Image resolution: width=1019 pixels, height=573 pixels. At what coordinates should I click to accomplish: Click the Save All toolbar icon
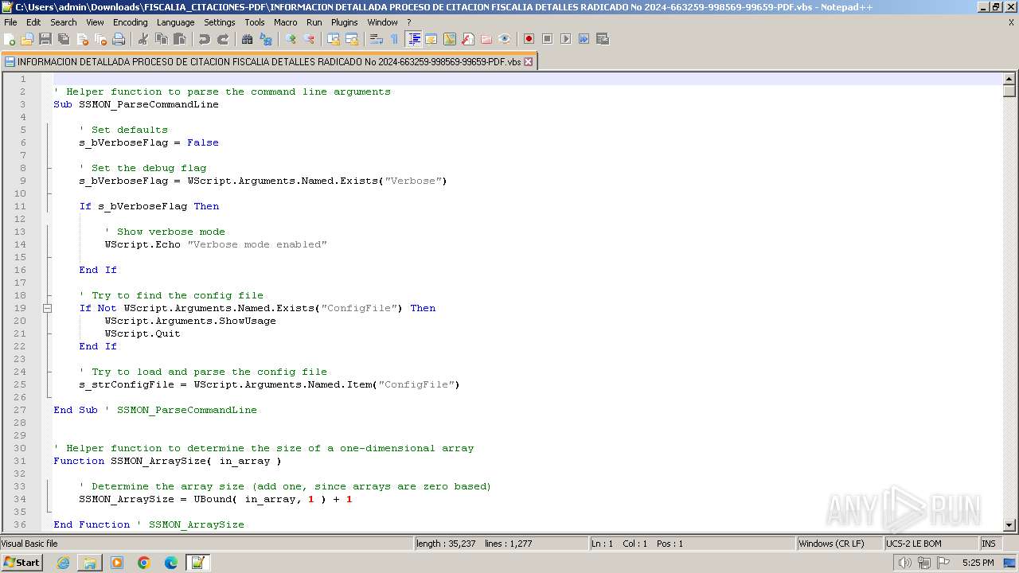tap(64, 39)
